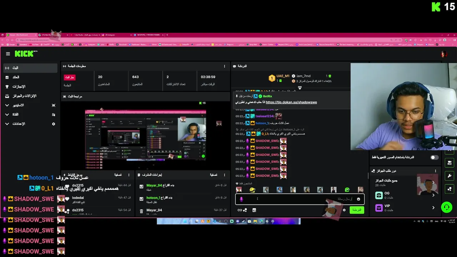
Task: Click the infinity icon below chat input
Action: (240, 210)
